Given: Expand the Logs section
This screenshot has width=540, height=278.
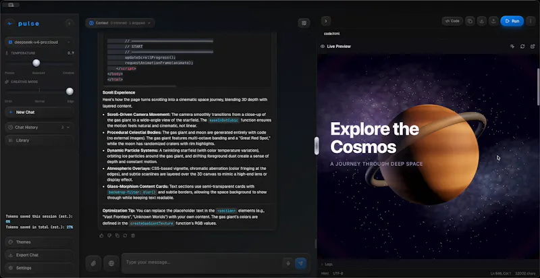Looking at the screenshot, I should coord(327,265).
